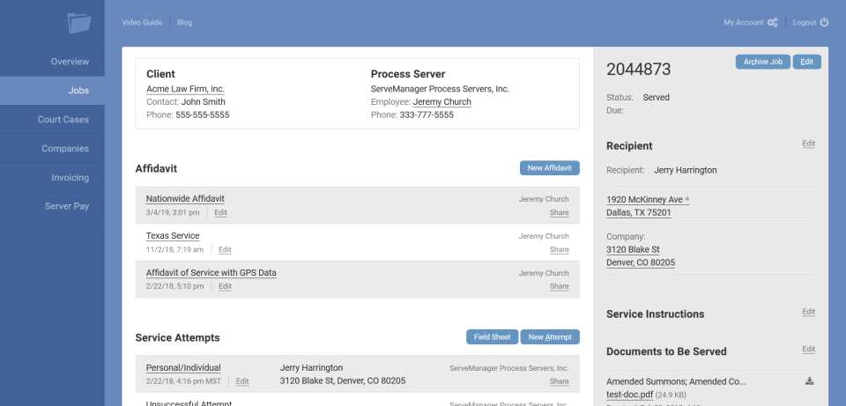Select ServeManager Process Servers, Inc. under Process Server
The width and height of the screenshot is (846, 406).
pyautogui.click(x=441, y=89)
